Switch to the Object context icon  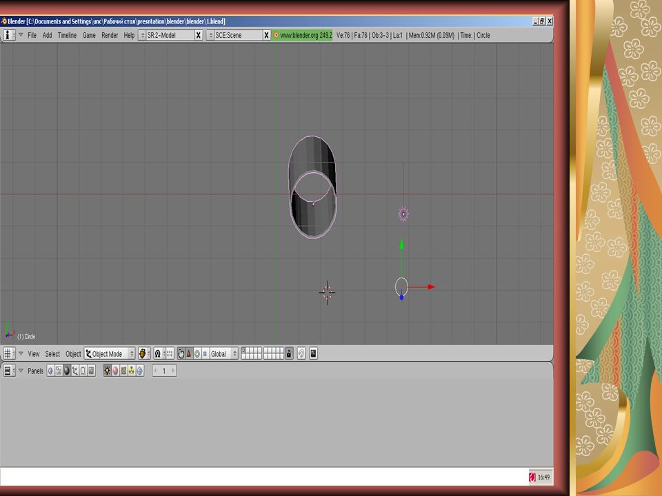74,371
